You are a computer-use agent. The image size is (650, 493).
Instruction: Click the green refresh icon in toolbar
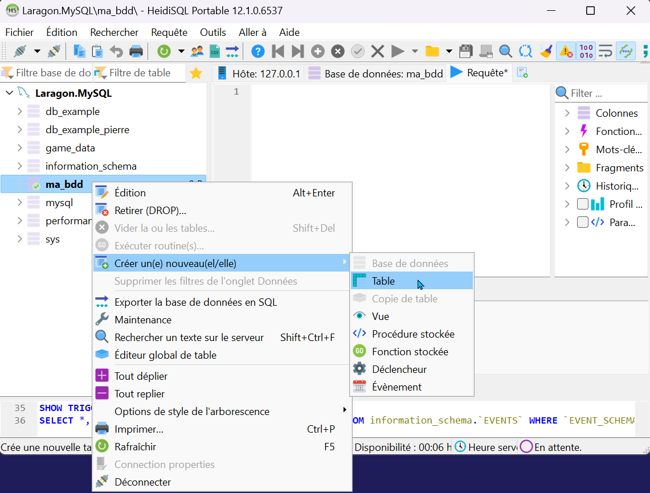tap(164, 51)
